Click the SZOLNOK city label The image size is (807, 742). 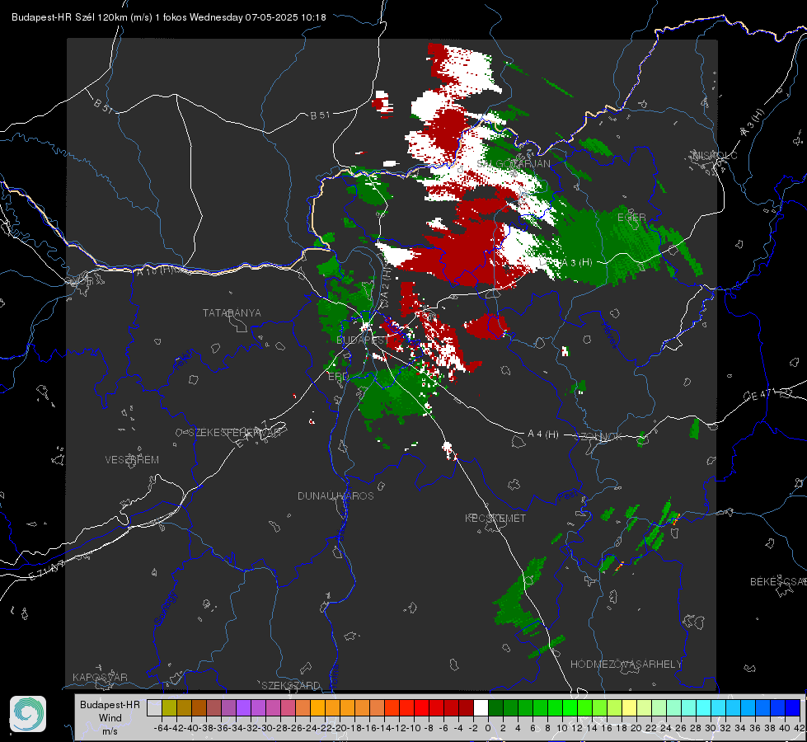coord(598,437)
